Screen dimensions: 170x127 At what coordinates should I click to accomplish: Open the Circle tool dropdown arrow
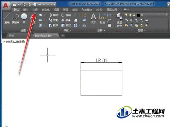(24, 25)
